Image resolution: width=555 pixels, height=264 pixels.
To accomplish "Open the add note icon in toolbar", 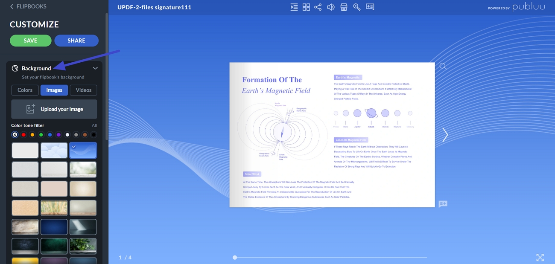I will 370,7.
